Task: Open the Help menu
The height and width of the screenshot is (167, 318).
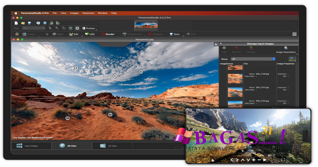Action: tap(114, 13)
